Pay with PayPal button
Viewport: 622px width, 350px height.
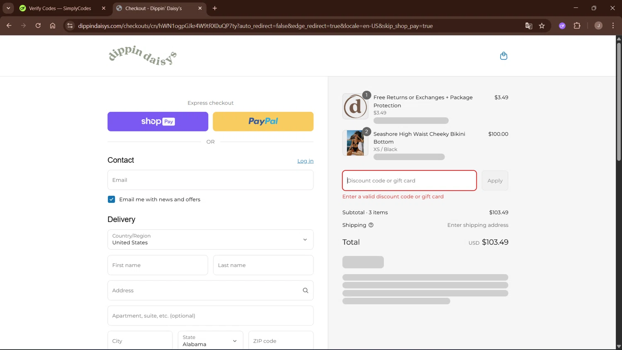(x=263, y=122)
